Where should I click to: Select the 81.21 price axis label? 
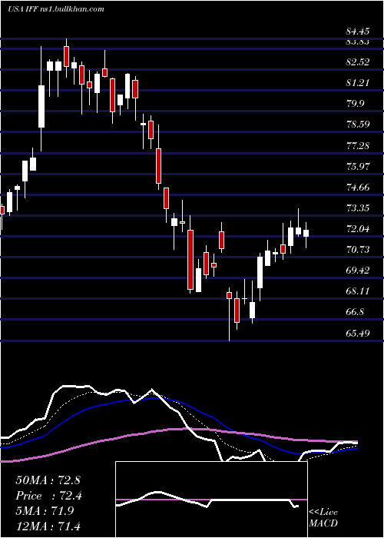pyautogui.click(x=358, y=83)
